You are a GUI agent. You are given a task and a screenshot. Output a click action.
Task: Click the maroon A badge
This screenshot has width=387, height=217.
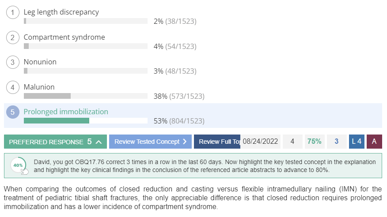point(374,142)
